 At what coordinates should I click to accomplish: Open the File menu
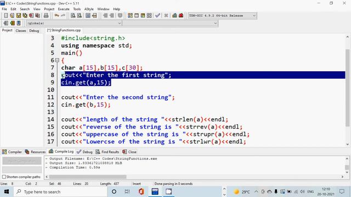point(4,9)
